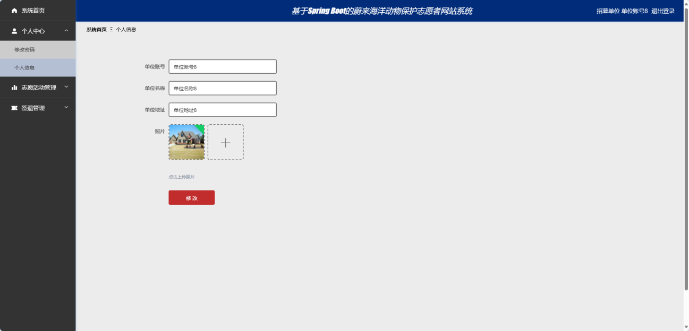The image size is (689, 331).
Task: Click the system title text in the header
Action: 381,11
